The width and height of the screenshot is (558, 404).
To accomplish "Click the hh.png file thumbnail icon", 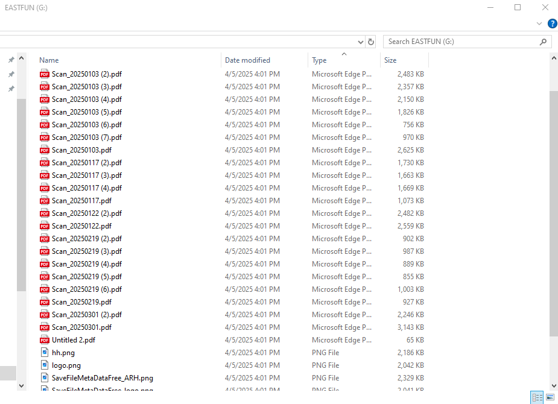I will point(44,352).
